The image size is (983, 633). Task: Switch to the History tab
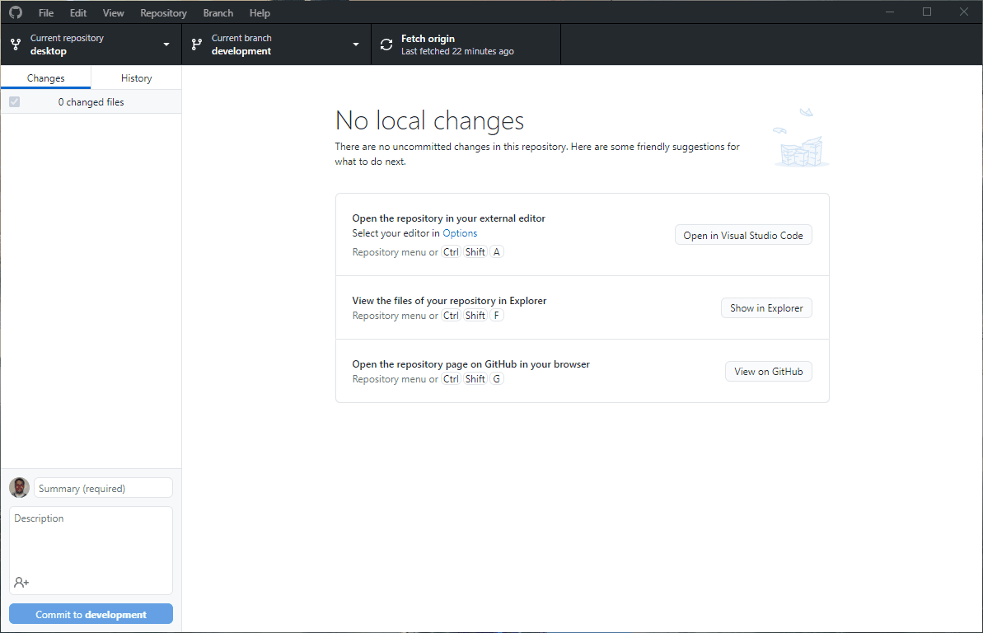[x=136, y=77]
